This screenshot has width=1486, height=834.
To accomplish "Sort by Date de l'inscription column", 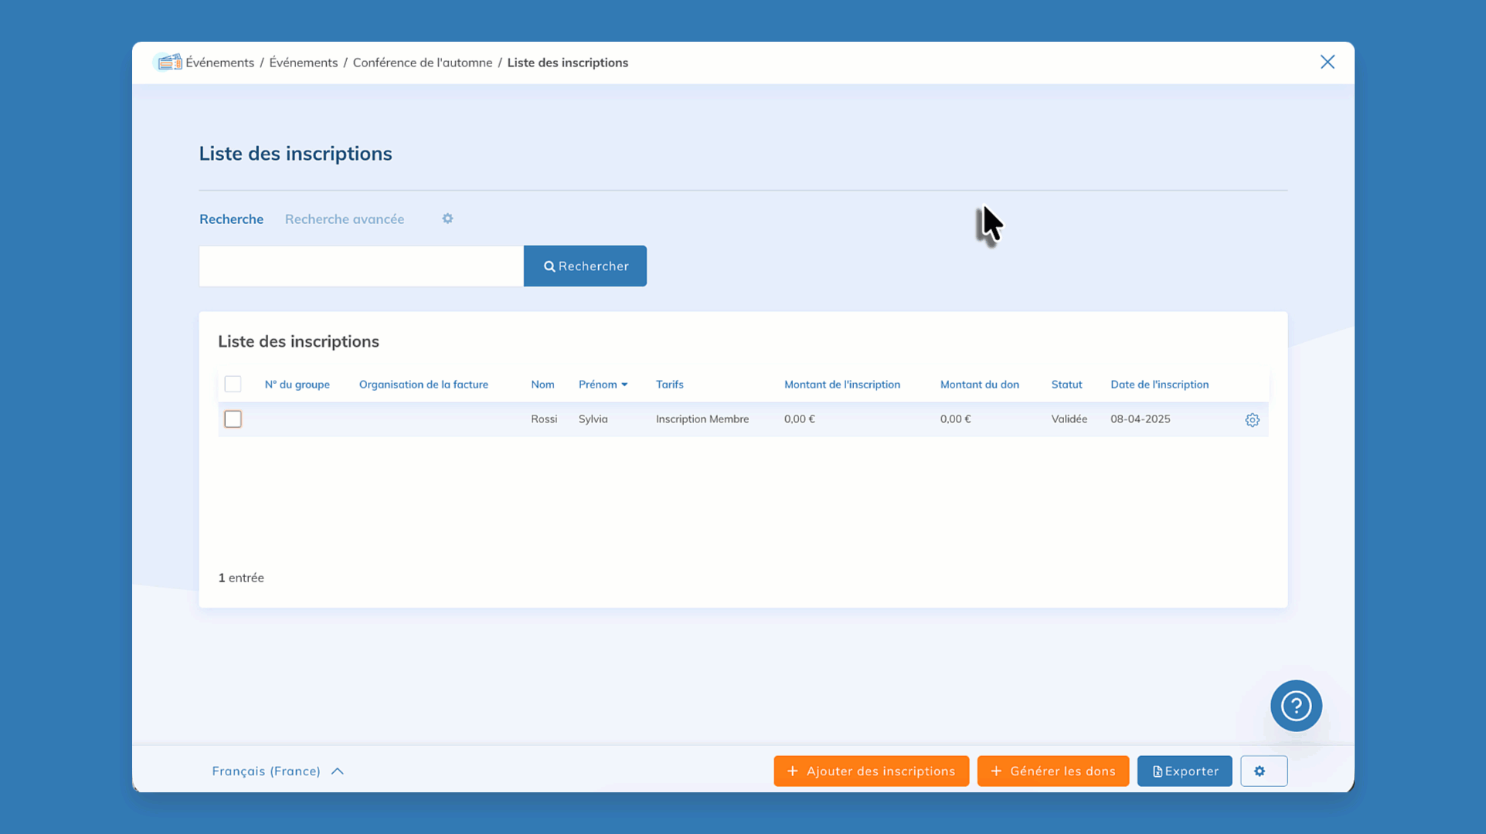I will pos(1159,385).
